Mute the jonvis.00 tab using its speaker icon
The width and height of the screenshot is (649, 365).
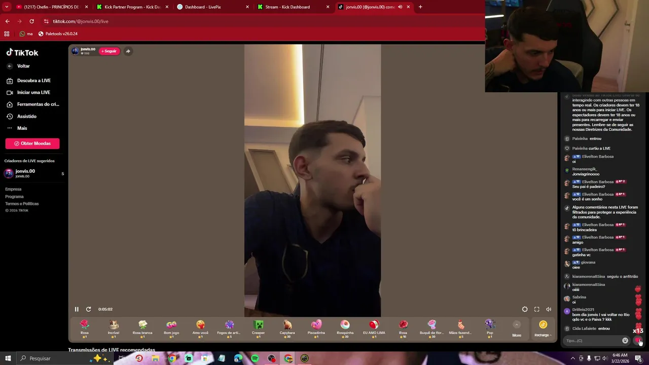400,7
